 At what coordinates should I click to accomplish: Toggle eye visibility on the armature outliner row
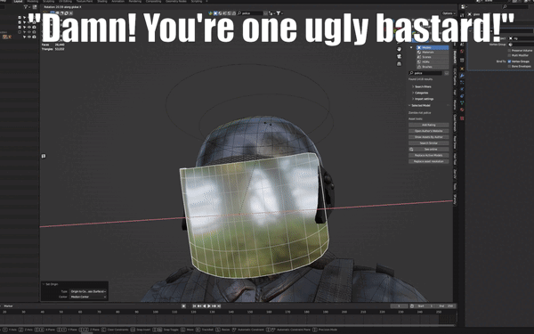point(29,37)
